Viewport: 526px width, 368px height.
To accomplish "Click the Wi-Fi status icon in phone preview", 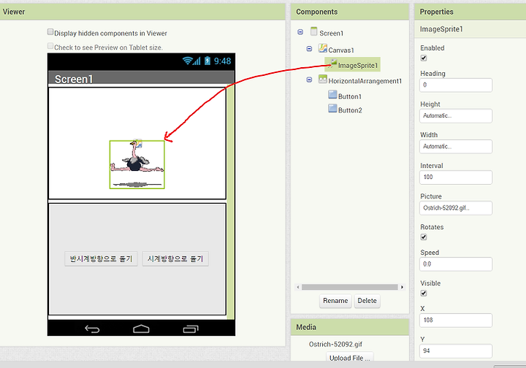I will coord(187,61).
